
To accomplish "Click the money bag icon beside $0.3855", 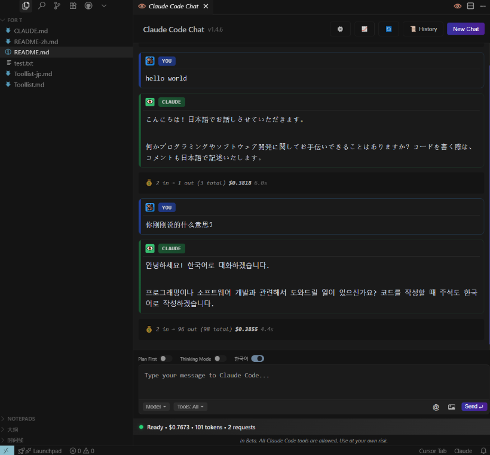I will [x=149, y=329].
